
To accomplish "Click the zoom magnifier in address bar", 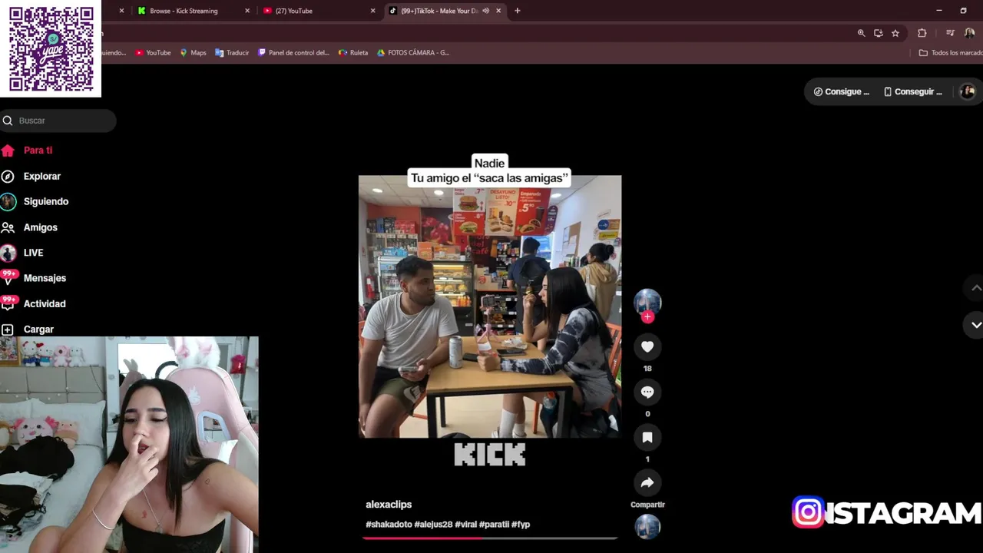I will tap(861, 33).
